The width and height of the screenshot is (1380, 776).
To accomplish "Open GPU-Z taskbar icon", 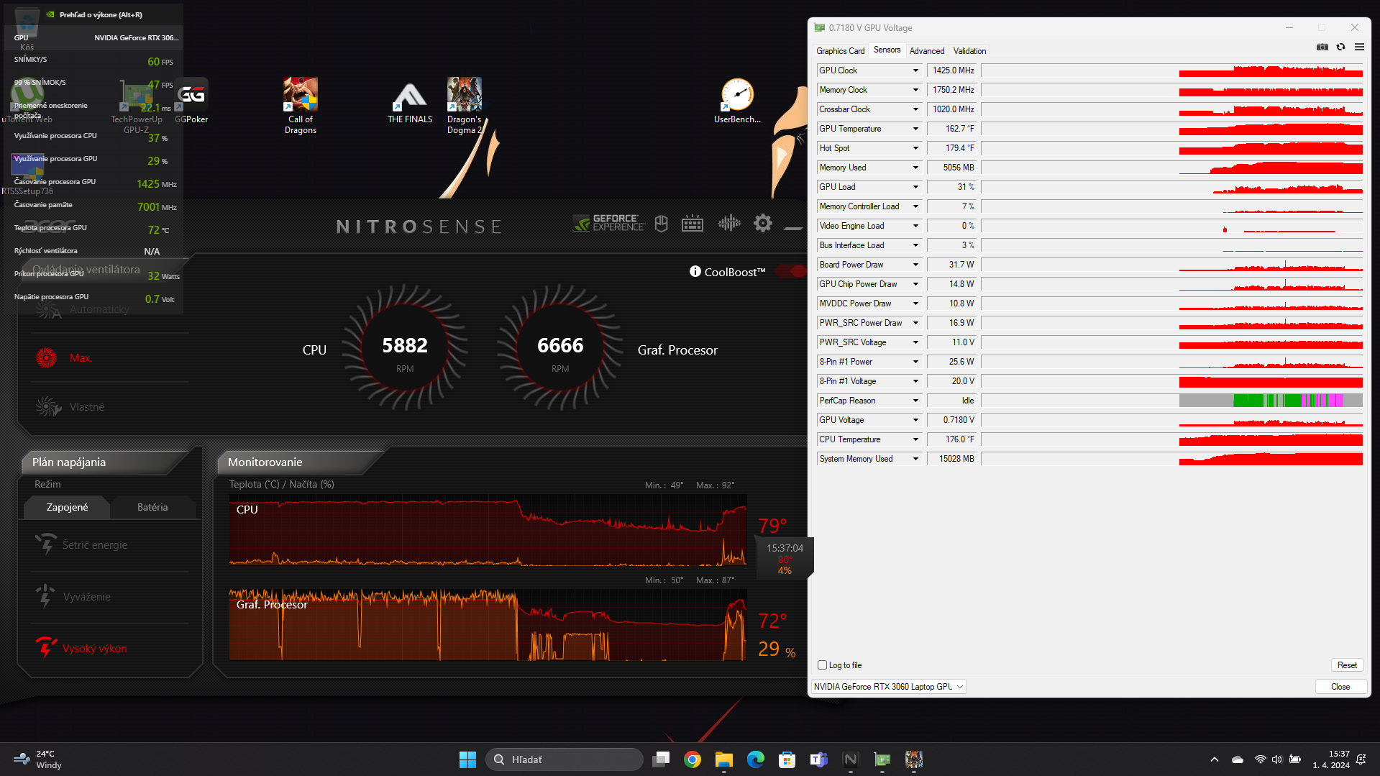I will [x=882, y=759].
